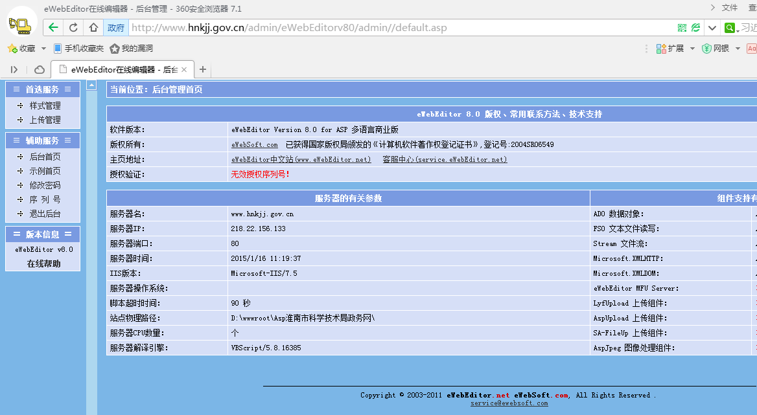Open 上传管理 in sidebar
This screenshot has width=757, height=415.
[x=45, y=120]
